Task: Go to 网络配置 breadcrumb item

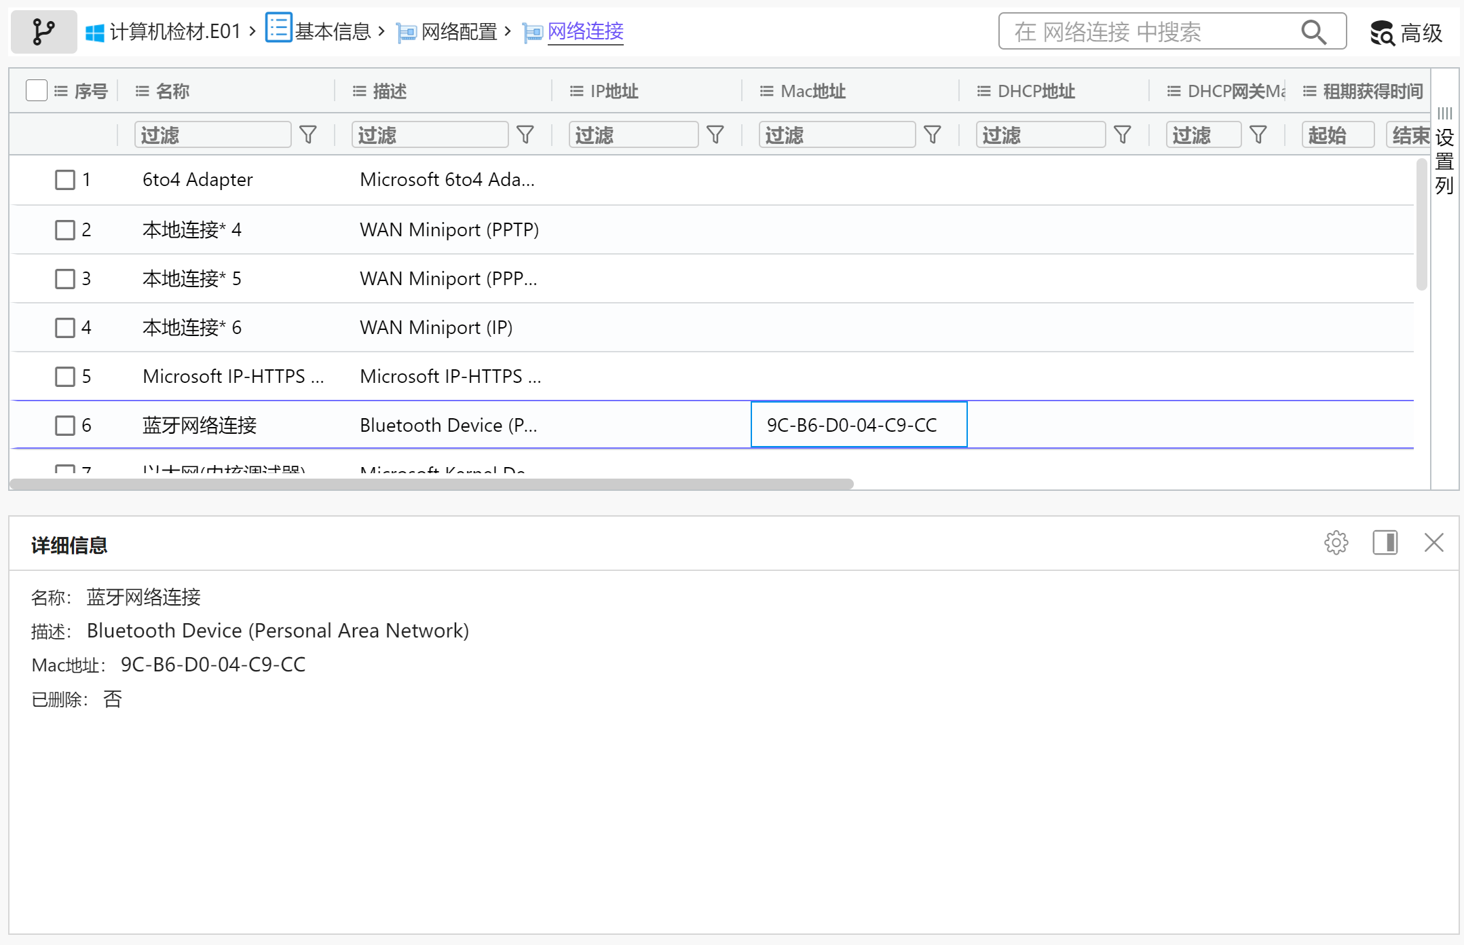Action: tap(459, 31)
